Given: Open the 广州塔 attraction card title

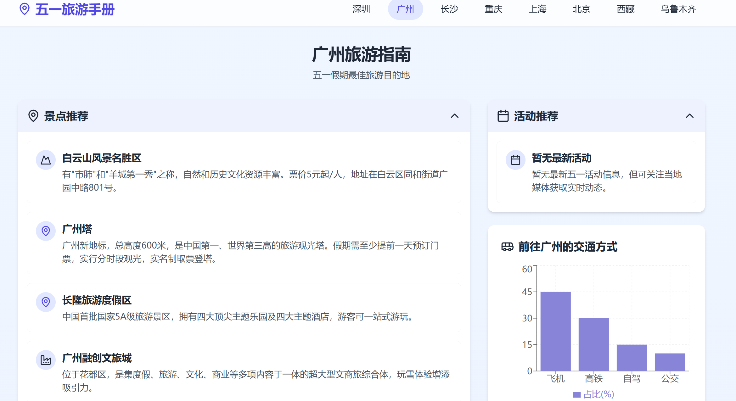Looking at the screenshot, I should (x=77, y=229).
